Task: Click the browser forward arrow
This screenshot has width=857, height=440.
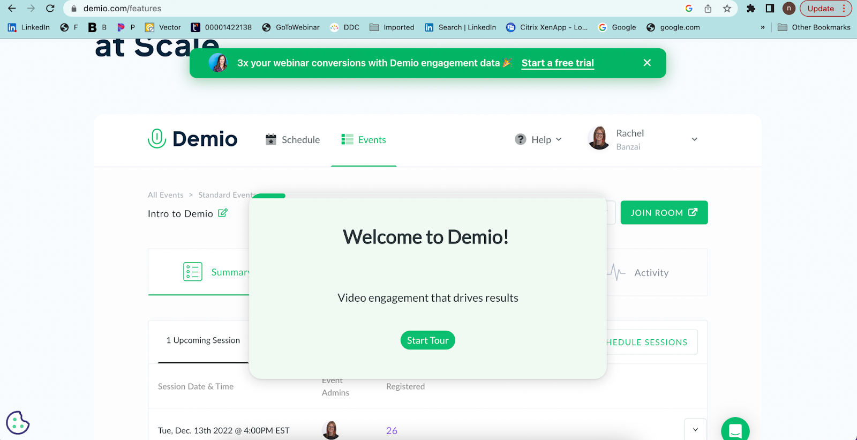Action: click(31, 9)
